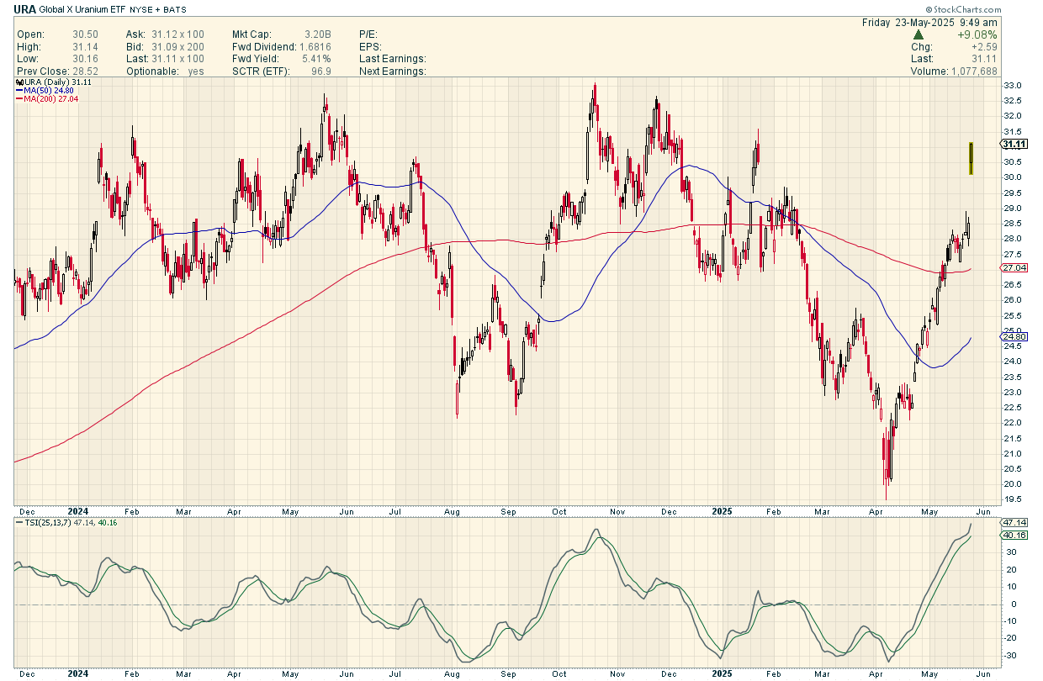Screen dimensions: 1043x681
Task: Click the 2024 year label on time axis
Action: coord(78,509)
